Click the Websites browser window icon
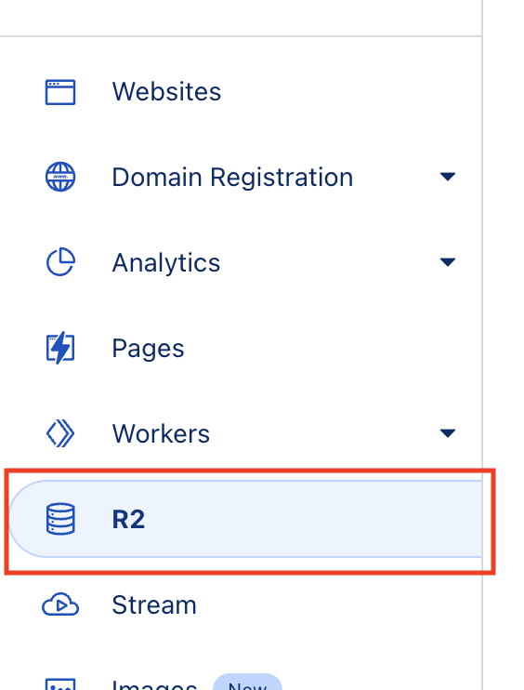The image size is (524, 690). tap(60, 92)
